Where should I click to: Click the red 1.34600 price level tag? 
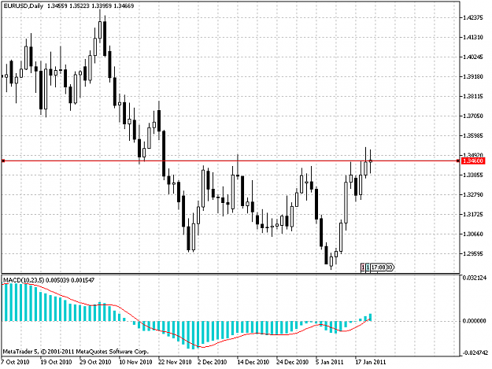click(473, 161)
